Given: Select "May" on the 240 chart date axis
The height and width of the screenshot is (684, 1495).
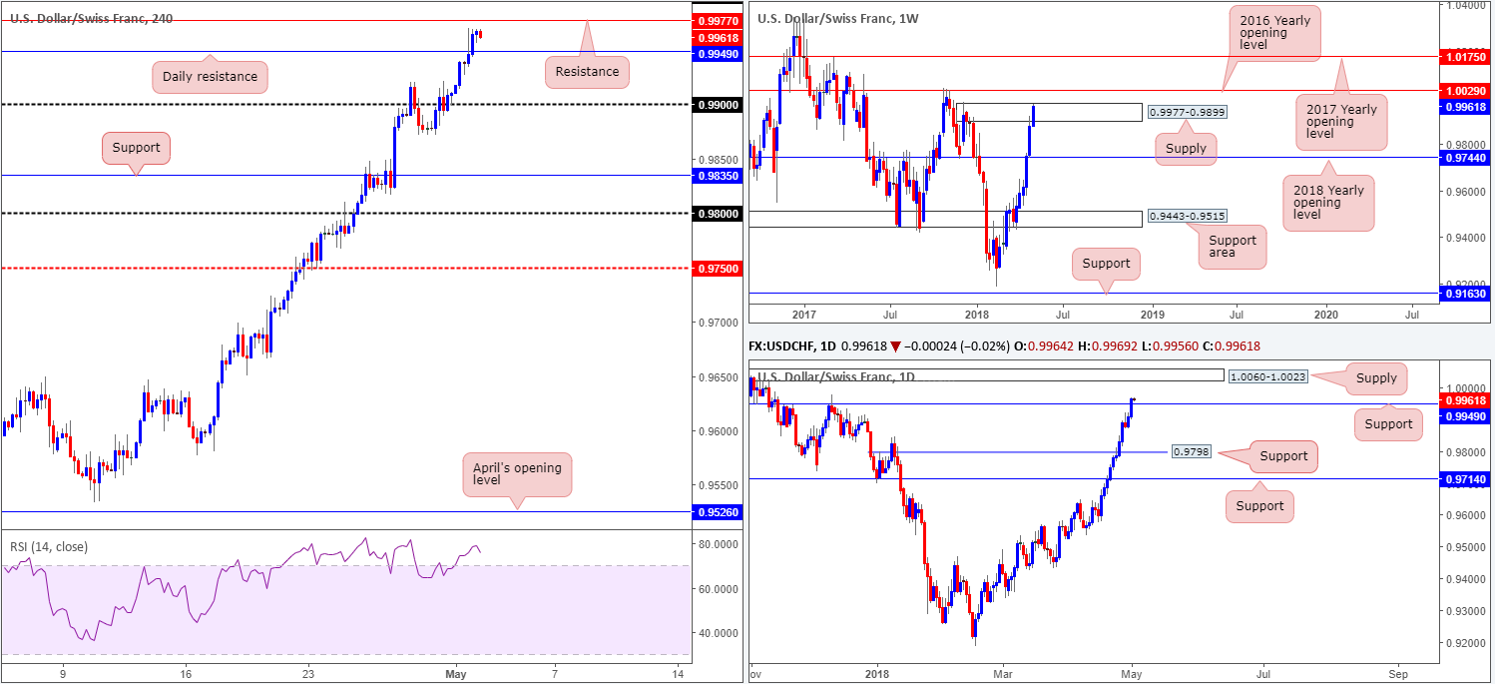Looking at the screenshot, I should tap(455, 672).
